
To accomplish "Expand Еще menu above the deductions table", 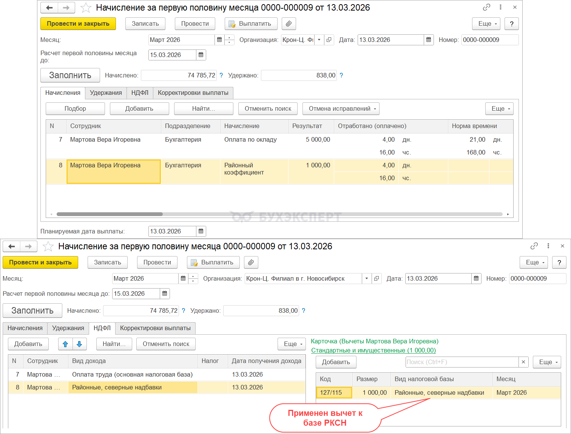I will click(x=547, y=362).
